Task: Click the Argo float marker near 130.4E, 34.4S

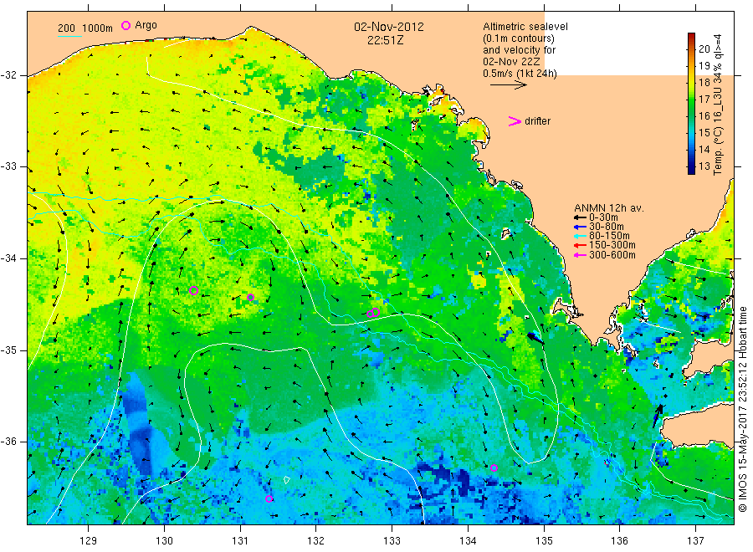Action: click(x=193, y=290)
